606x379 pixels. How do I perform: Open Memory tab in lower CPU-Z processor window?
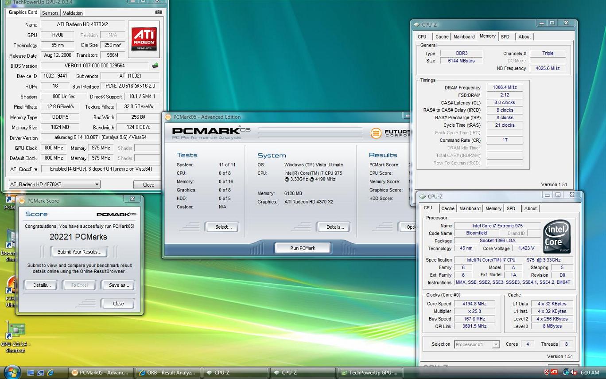pos(493,208)
